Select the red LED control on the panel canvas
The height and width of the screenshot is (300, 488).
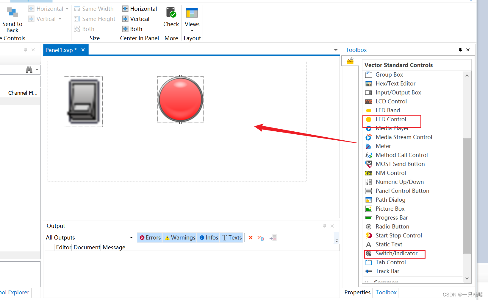tap(180, 99)
